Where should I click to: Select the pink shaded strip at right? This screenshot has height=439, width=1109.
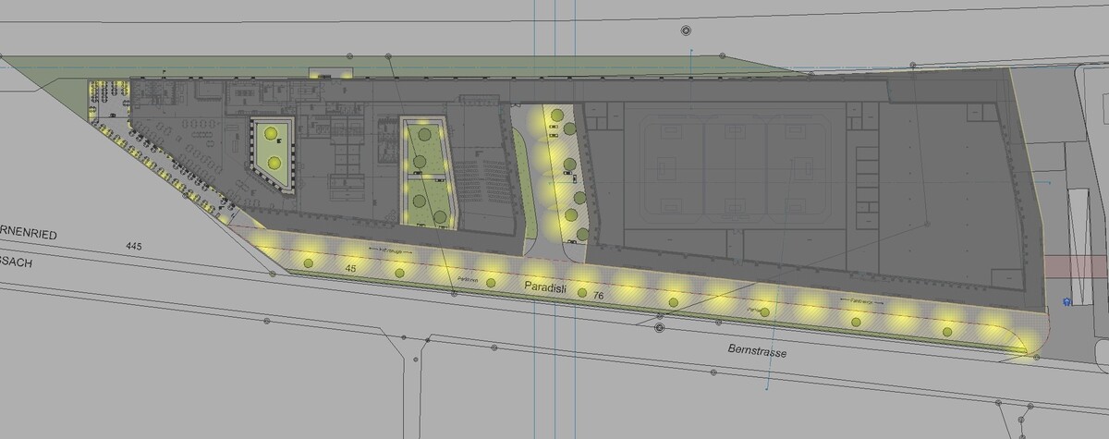1075,266
